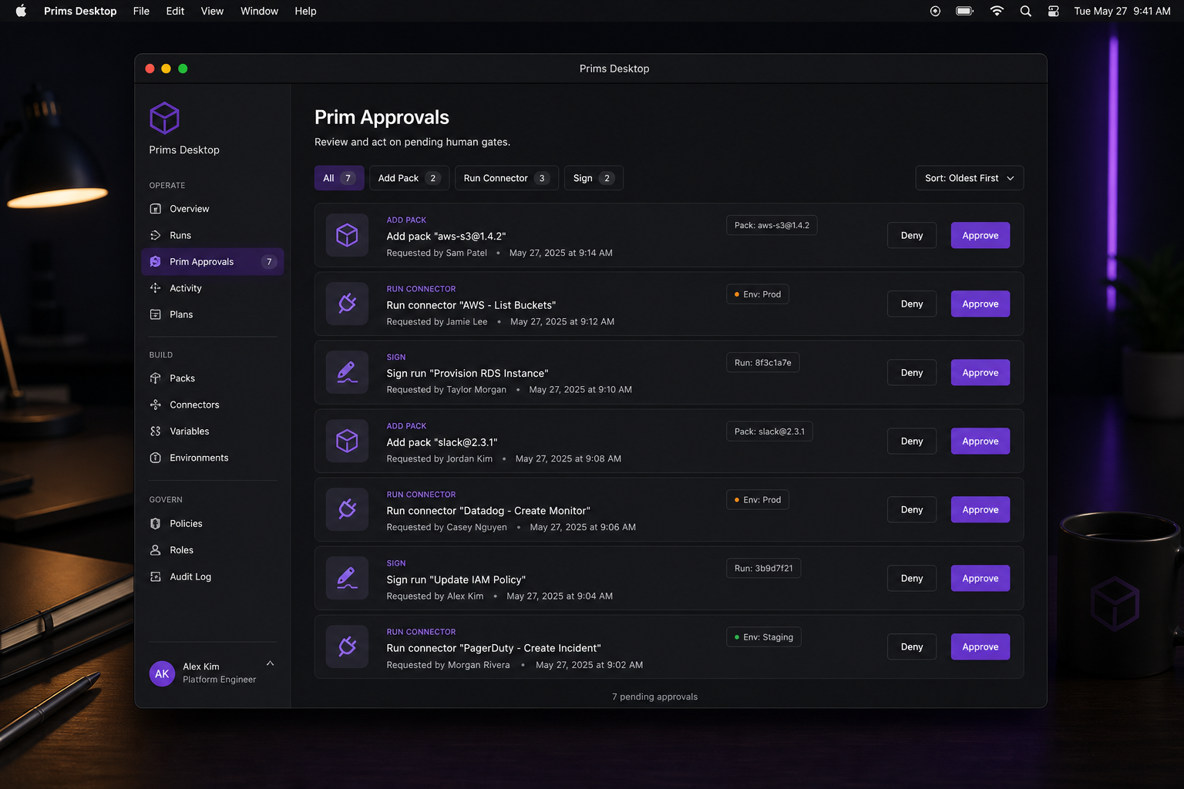Image resolution: width=1184 pixels, height=789 pixels.
Task: Click 'Requested by Morgan Rivera' text
Action: pyautogui.click(x=448, y=665)
